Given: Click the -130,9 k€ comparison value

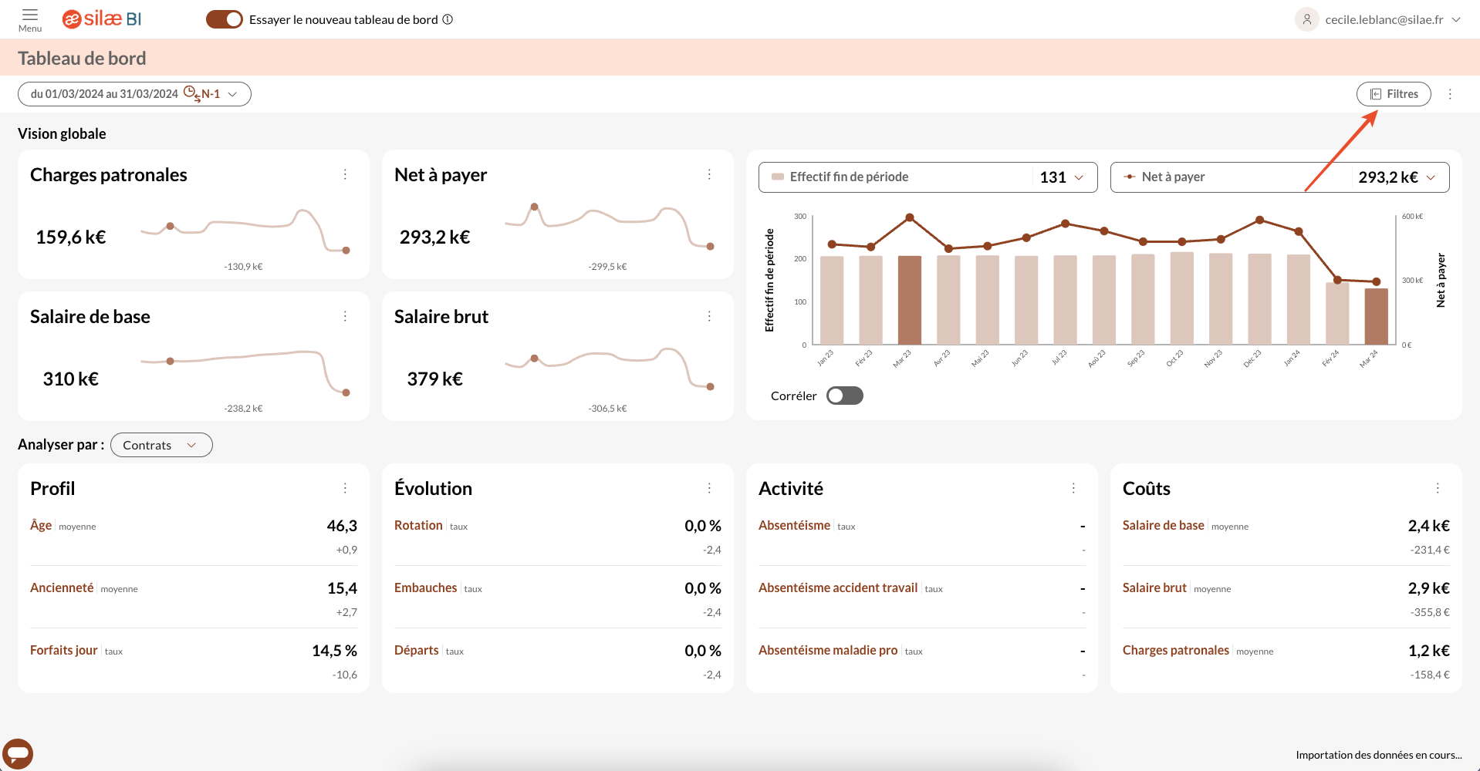Looking at the screenshot, I should click(x=243, y=267).
